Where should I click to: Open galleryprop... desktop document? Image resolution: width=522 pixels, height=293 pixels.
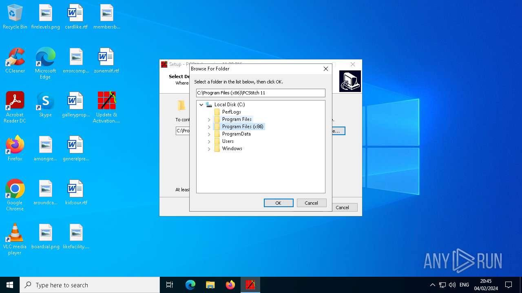coord(76,105)
